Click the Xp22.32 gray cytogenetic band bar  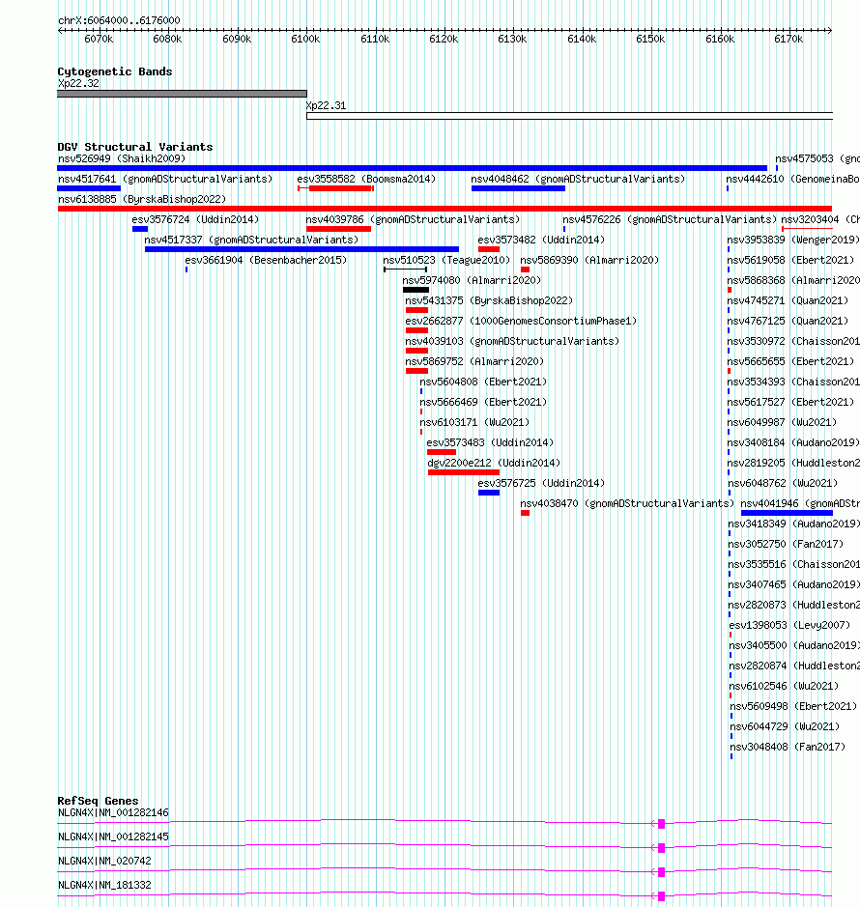coord(182,94)
